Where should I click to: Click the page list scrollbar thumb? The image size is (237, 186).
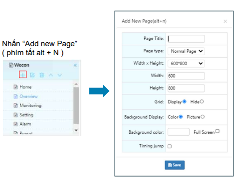pos(76,105)
